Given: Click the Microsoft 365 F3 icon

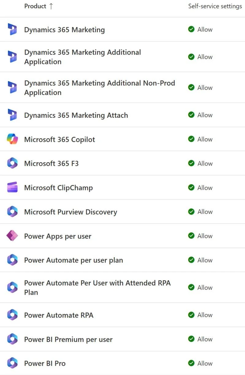Looking at the screenshot, I should coord(12,163).
